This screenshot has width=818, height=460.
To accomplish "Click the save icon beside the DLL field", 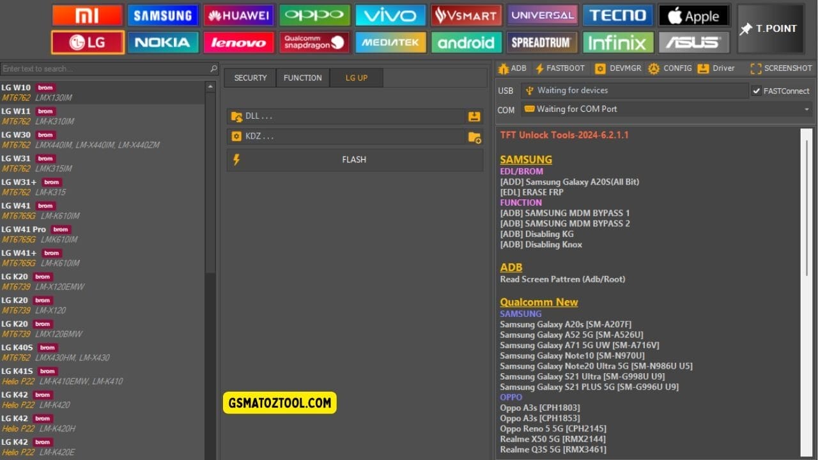I will click(474, 116).
